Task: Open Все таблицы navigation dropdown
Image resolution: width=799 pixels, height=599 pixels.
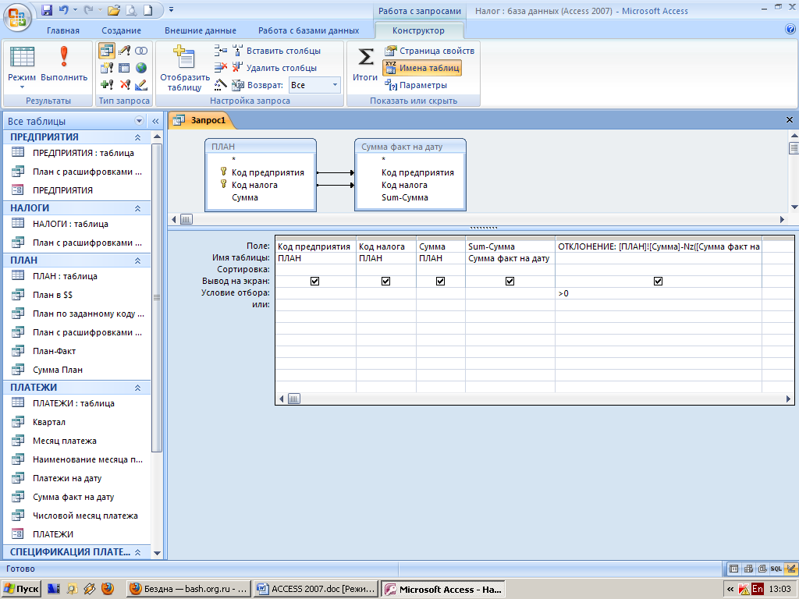Action: pyautogui.click(x=139, y=121)
